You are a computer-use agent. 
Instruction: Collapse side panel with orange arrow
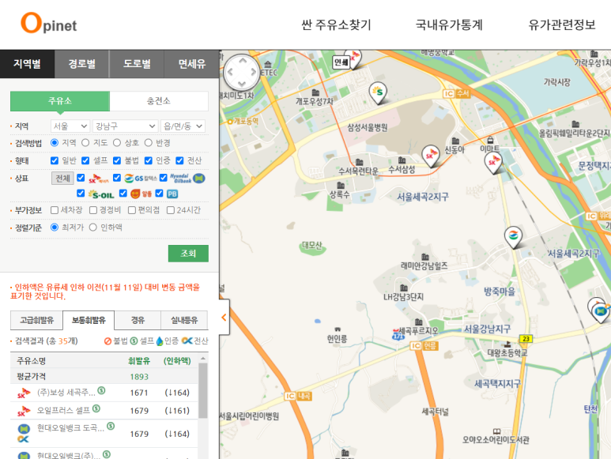(x=224, y=318)
